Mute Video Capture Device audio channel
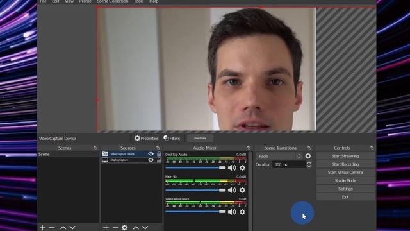410x231 pixels. 232,212
